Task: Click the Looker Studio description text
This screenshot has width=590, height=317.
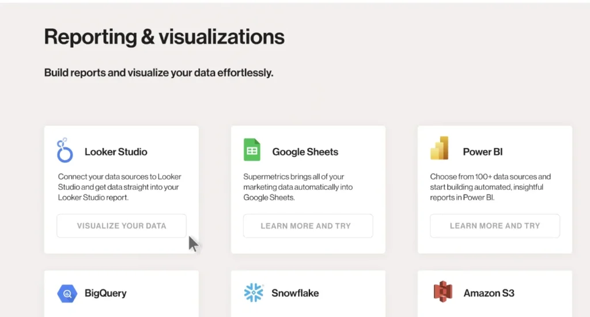Action: click(120, 187)
